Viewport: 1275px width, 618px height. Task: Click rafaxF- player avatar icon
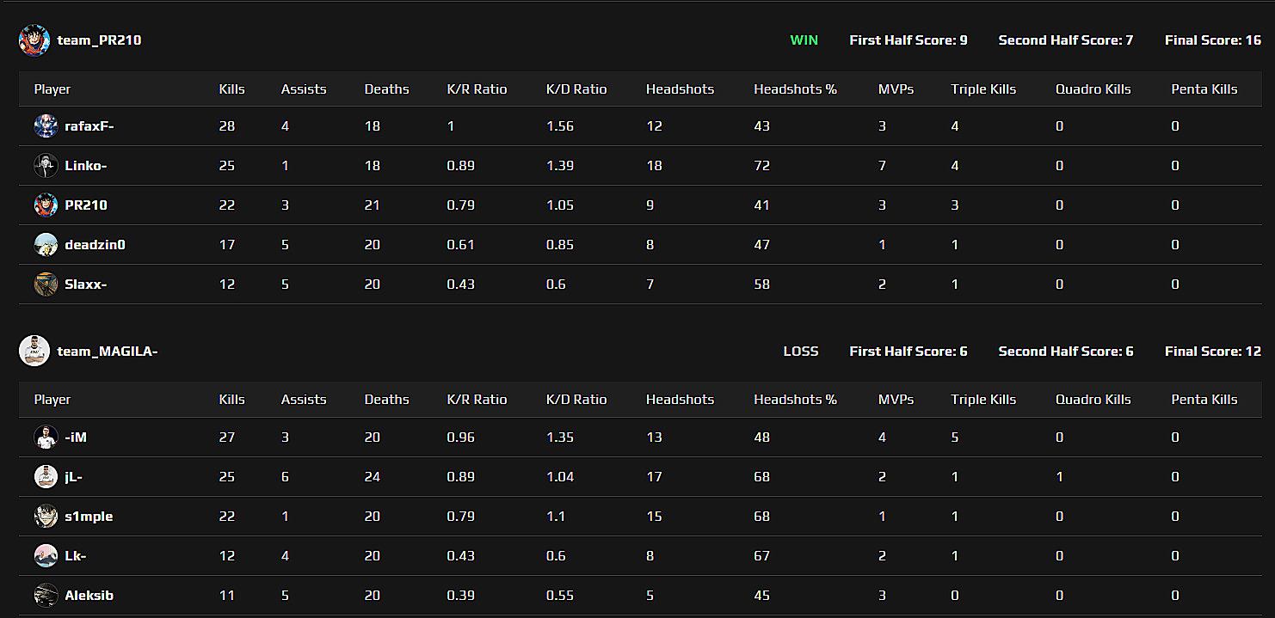click(x=46, y=126)
